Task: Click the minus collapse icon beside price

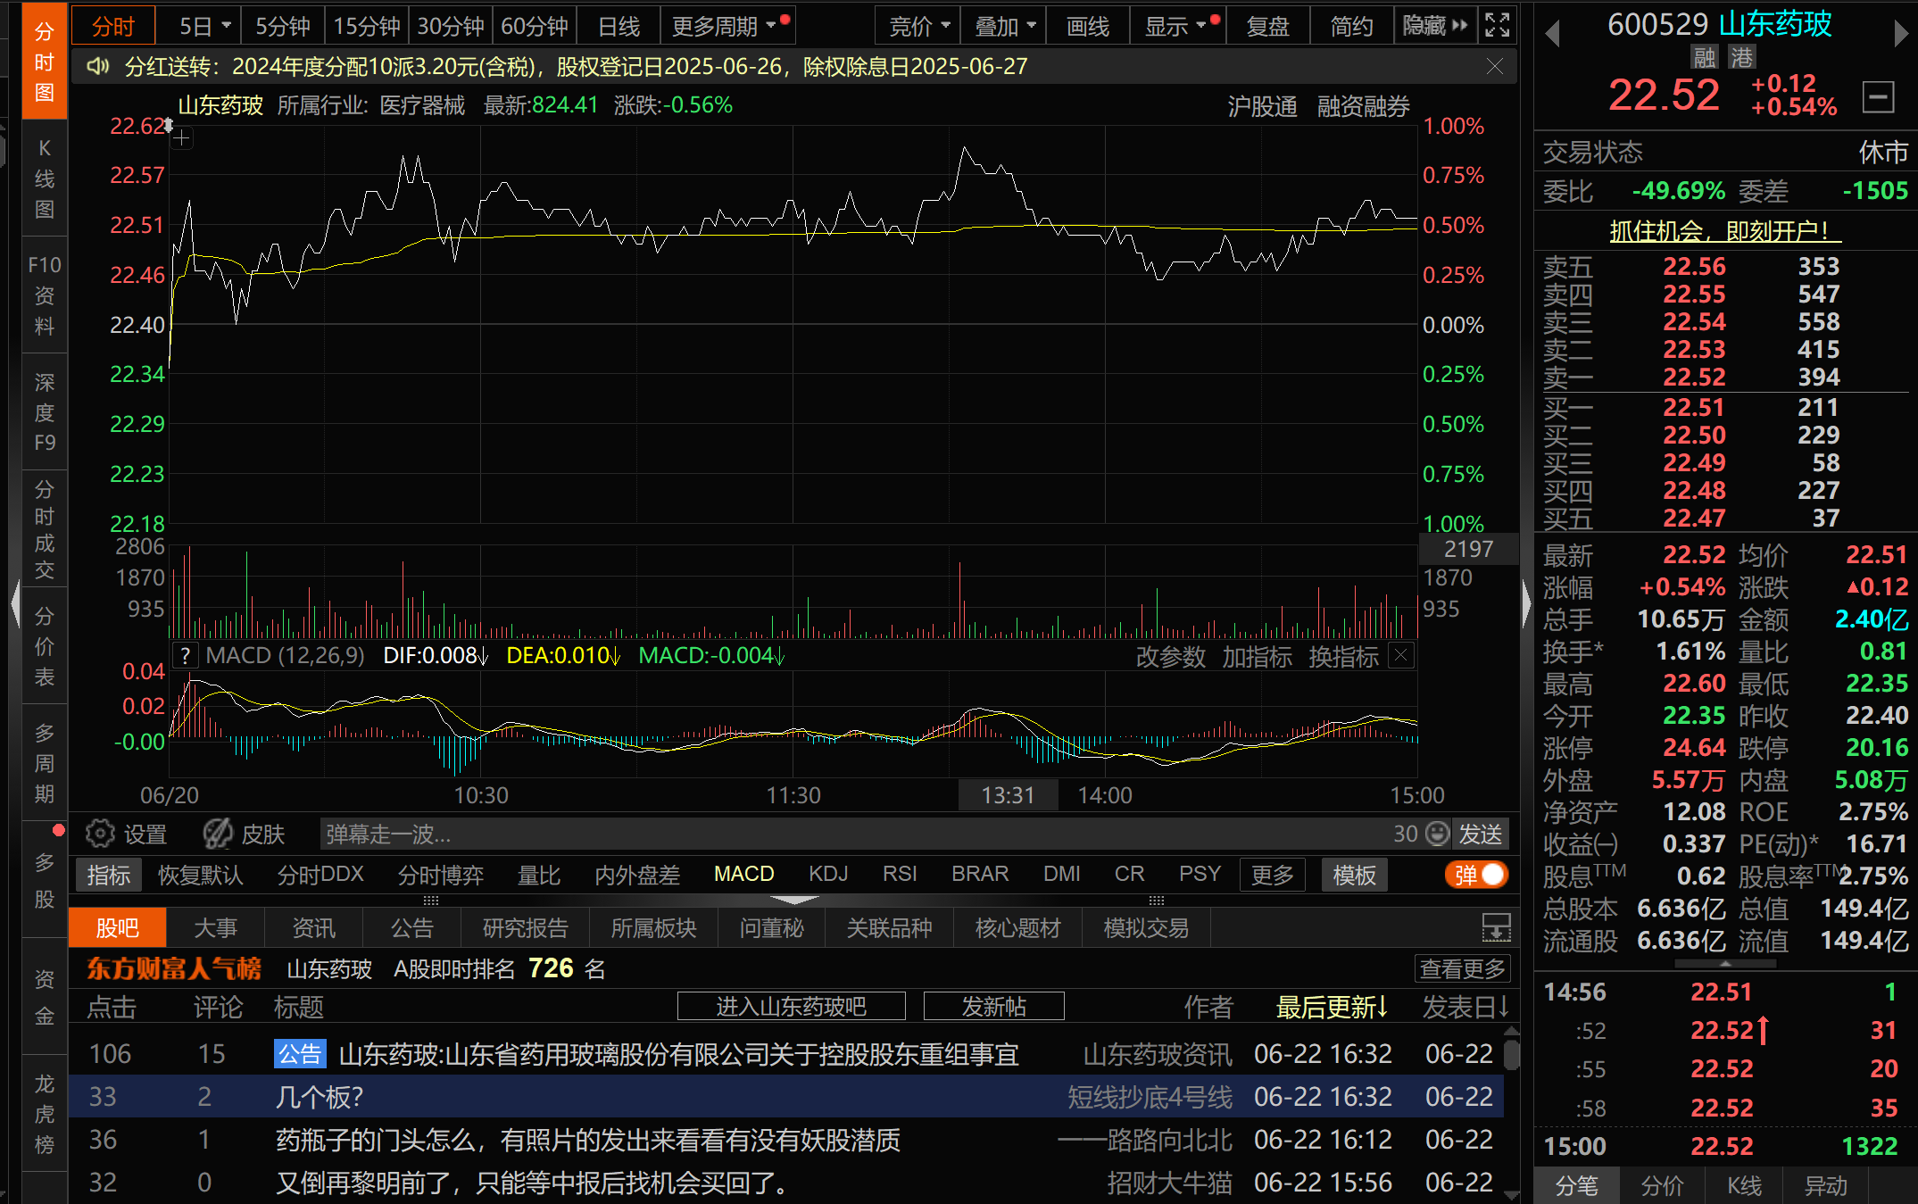Action: tap(1878, 97)
